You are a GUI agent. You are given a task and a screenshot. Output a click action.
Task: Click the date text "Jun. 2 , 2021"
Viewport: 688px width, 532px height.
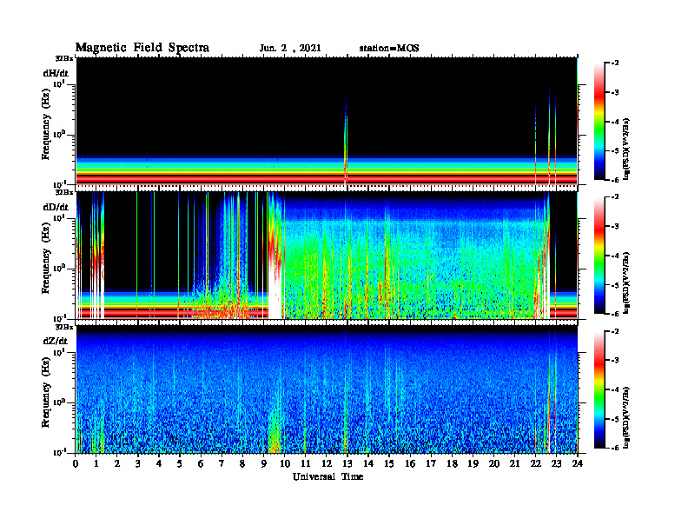tap(290, 49)
